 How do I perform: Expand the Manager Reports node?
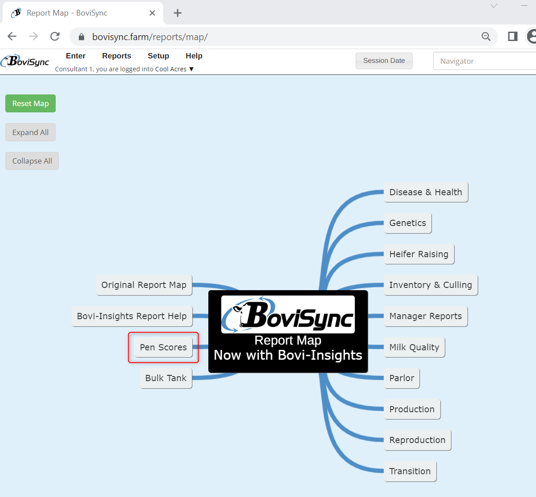[426, 316]
